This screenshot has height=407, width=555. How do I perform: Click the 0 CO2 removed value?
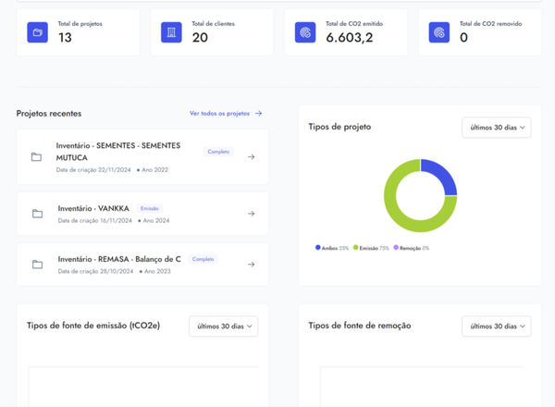coord(463,38)
